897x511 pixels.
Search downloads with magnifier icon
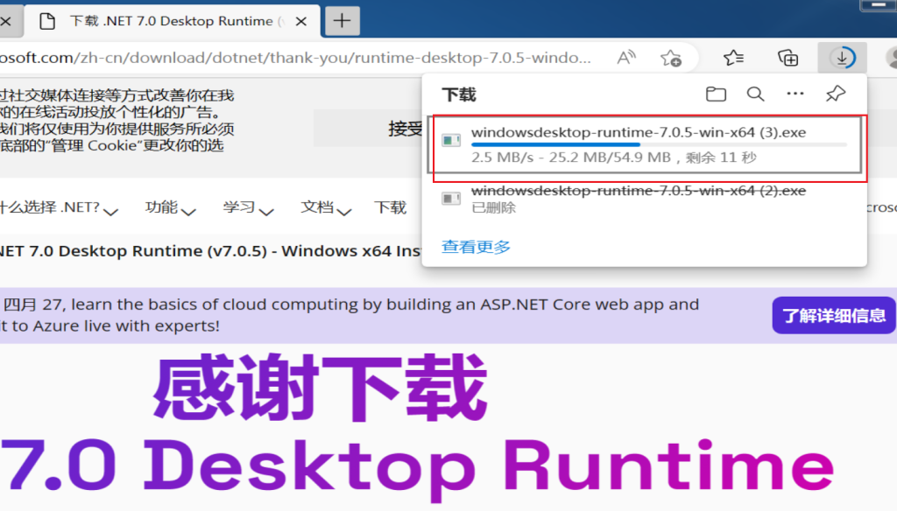[x=755, y=94]
